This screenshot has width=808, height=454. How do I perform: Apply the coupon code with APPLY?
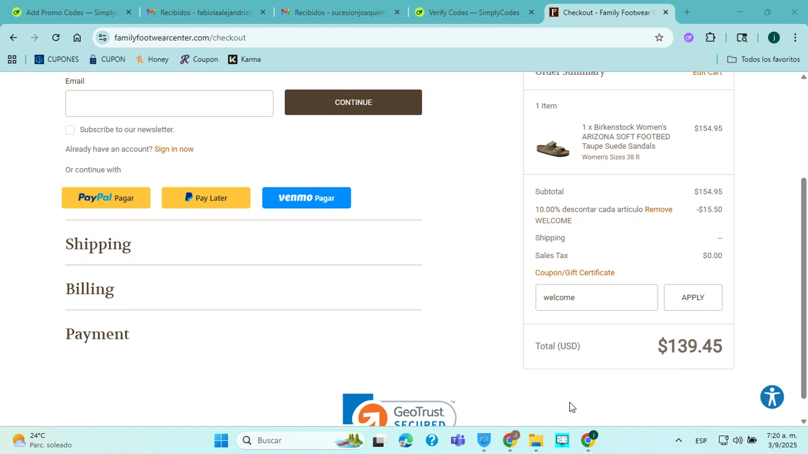tap(693, 297)
